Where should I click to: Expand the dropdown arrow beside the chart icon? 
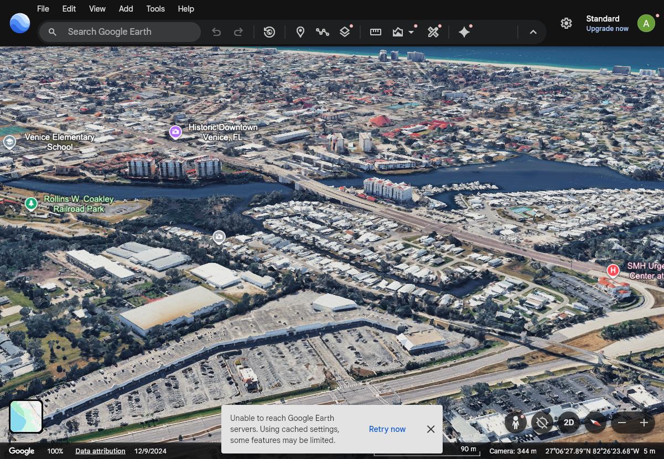[411, 32]
